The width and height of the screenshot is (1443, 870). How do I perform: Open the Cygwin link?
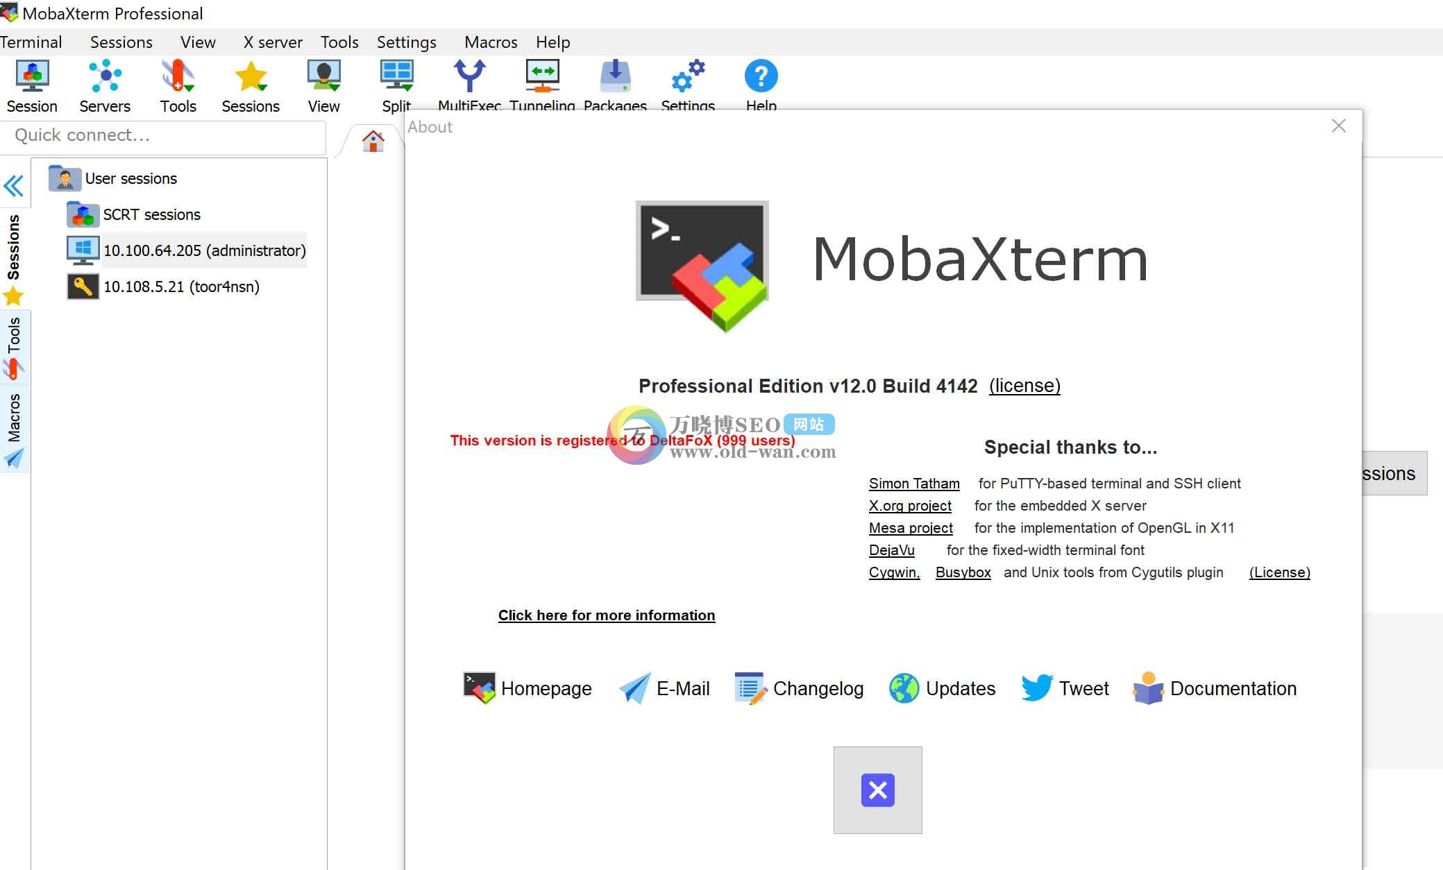click(x=894, y=572)
